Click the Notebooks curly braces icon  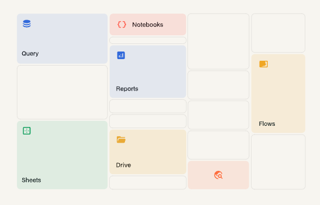click(122, 24)
